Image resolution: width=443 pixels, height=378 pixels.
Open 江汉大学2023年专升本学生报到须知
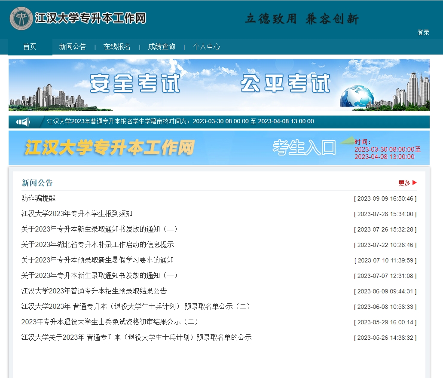point(77,213)
